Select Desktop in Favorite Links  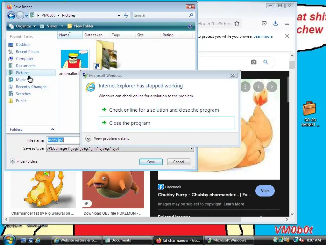pyautogui.click(x=23, y=45)
